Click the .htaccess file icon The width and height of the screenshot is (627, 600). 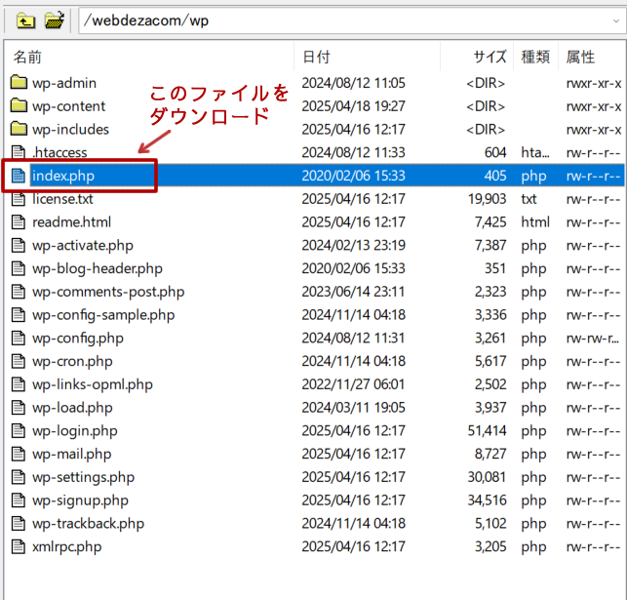pos(18,152)
